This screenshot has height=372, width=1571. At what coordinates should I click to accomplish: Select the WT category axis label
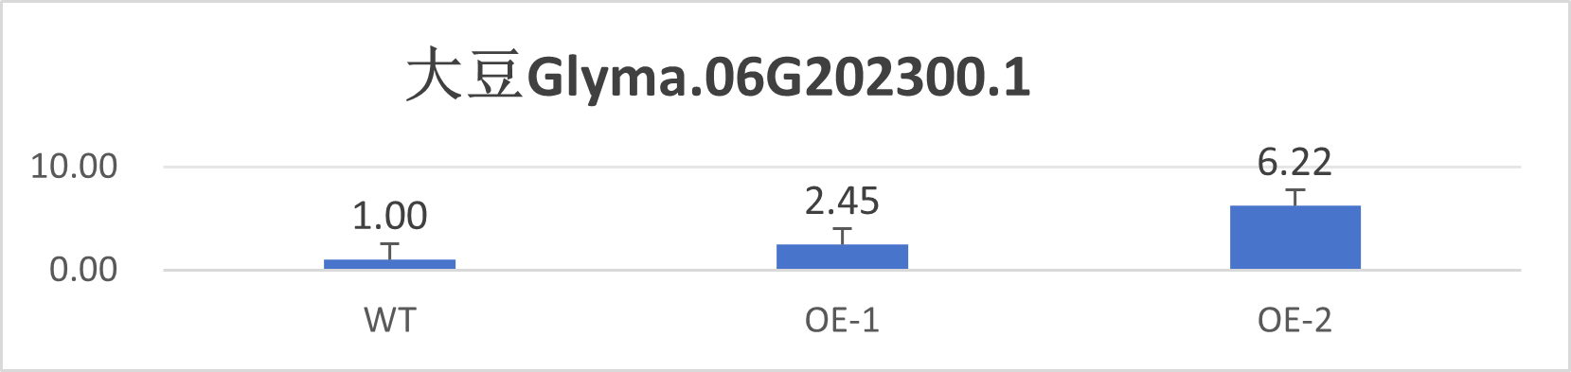coord(390,321)
